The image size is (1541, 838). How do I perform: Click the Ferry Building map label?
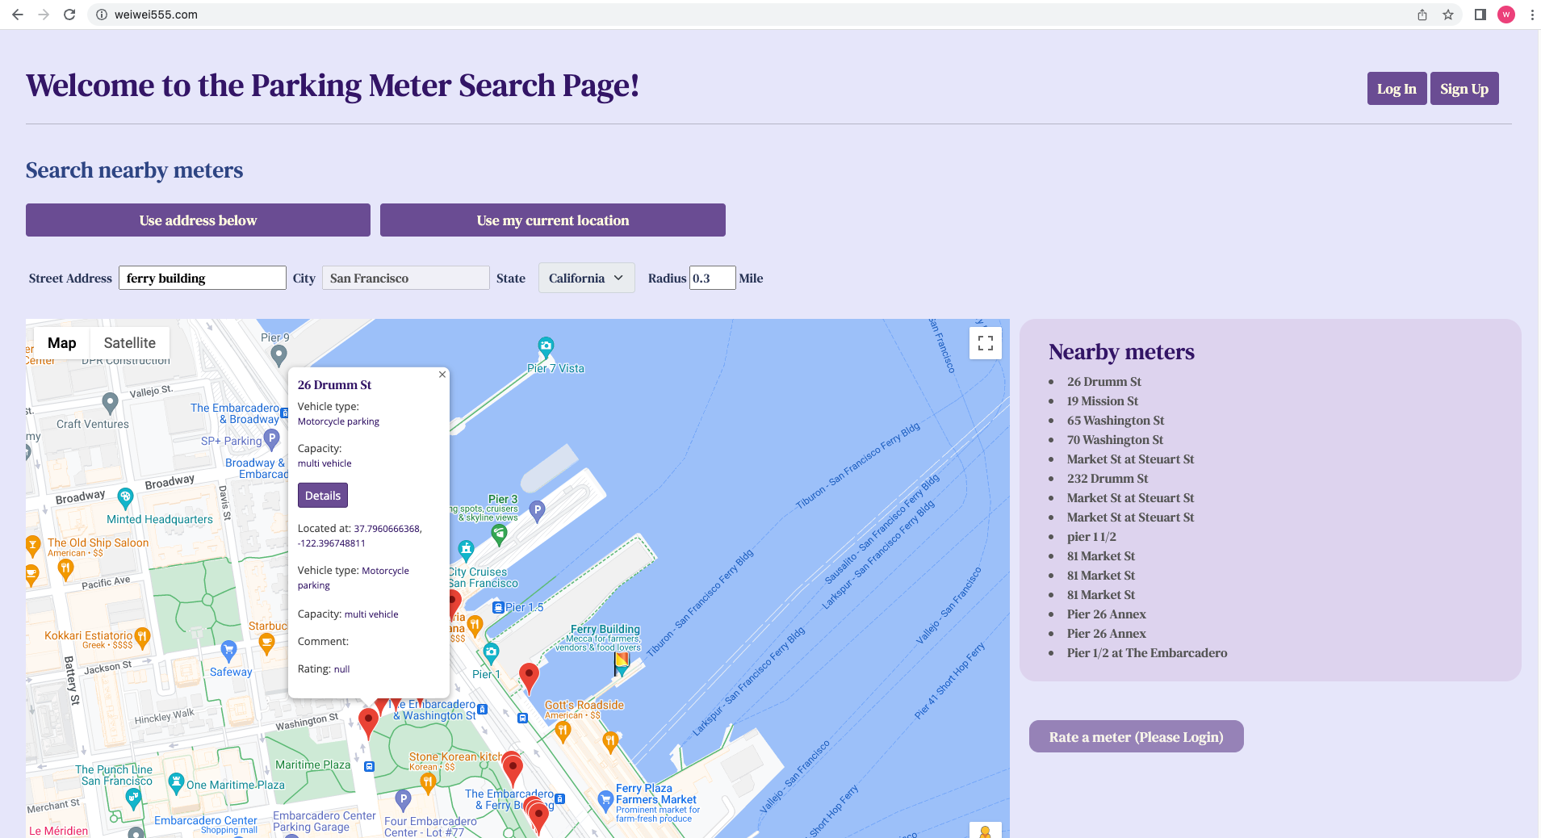pyautogui.click(x=605, y=629)
